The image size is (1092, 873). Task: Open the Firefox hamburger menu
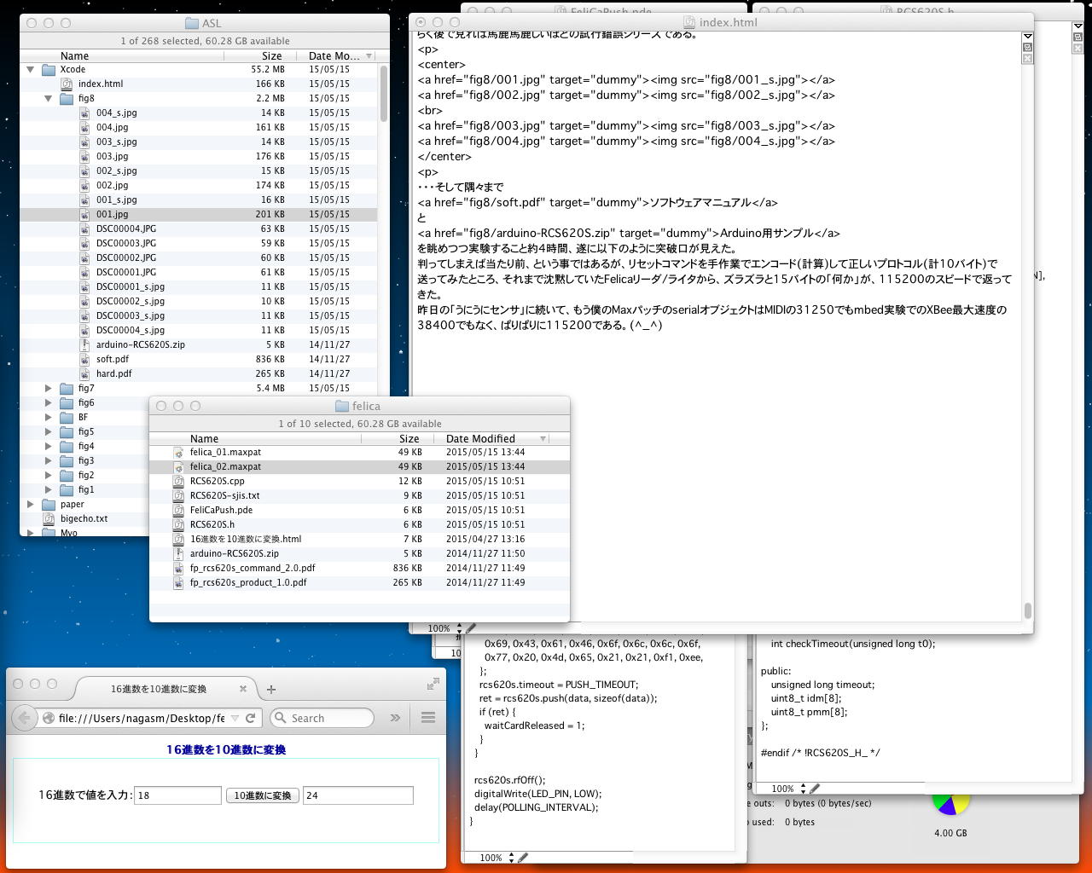click(428, 718)
